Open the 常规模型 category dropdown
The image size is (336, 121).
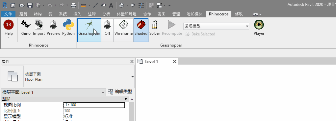216,27
